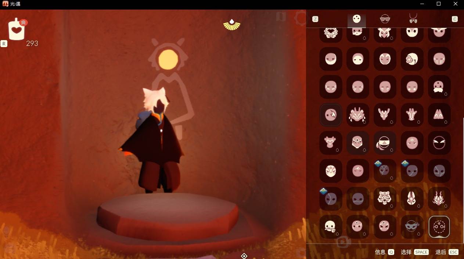
Task: Select the antlered deer mask
Action: coord(385,115)
